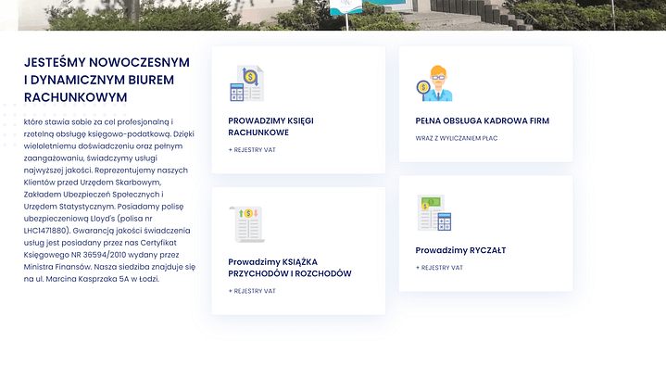Open the PROWADZIMY KSIĘGI RACHUNKOWE heading
The height and width of the screenshot is (366, 666).
(270, 127)
